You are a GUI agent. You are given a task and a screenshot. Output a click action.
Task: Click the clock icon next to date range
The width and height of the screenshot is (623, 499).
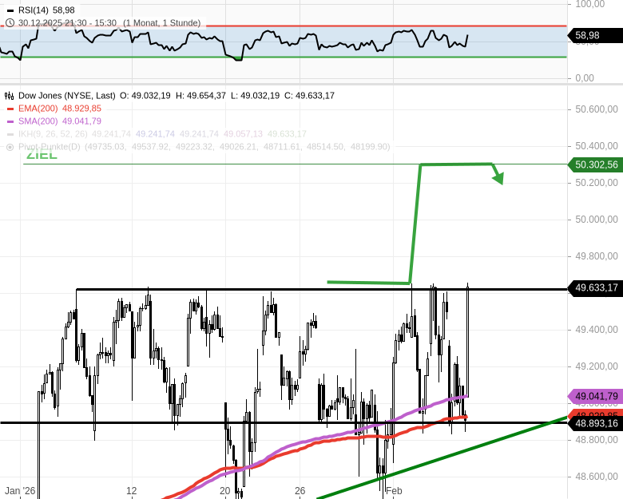coord(10,23)
